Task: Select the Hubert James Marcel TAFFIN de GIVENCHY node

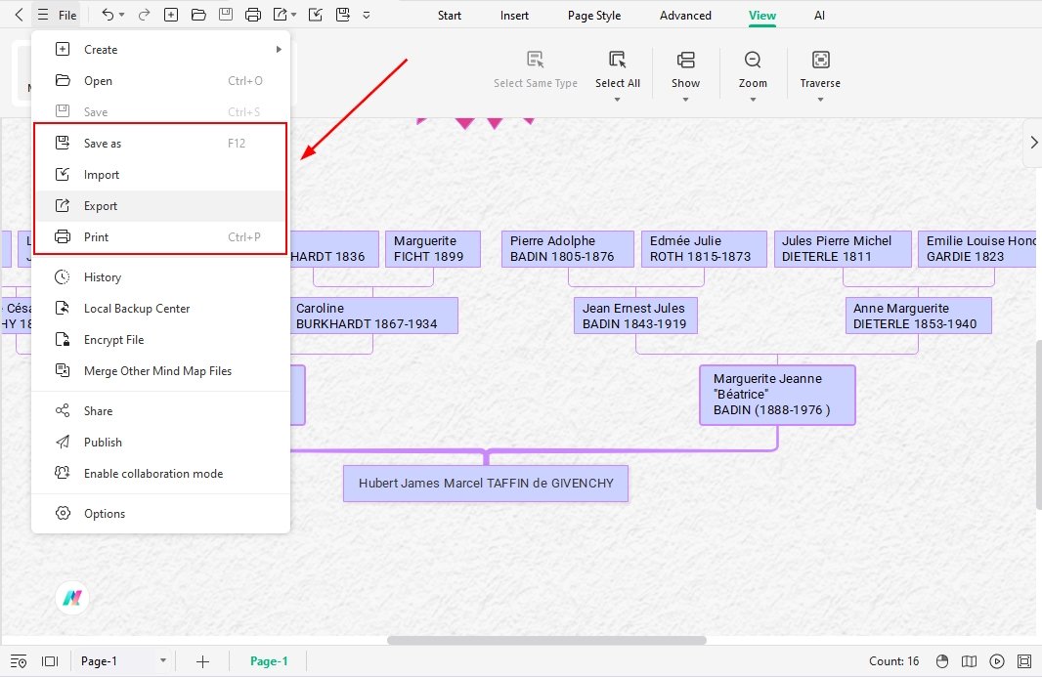Action: [486, 483]
